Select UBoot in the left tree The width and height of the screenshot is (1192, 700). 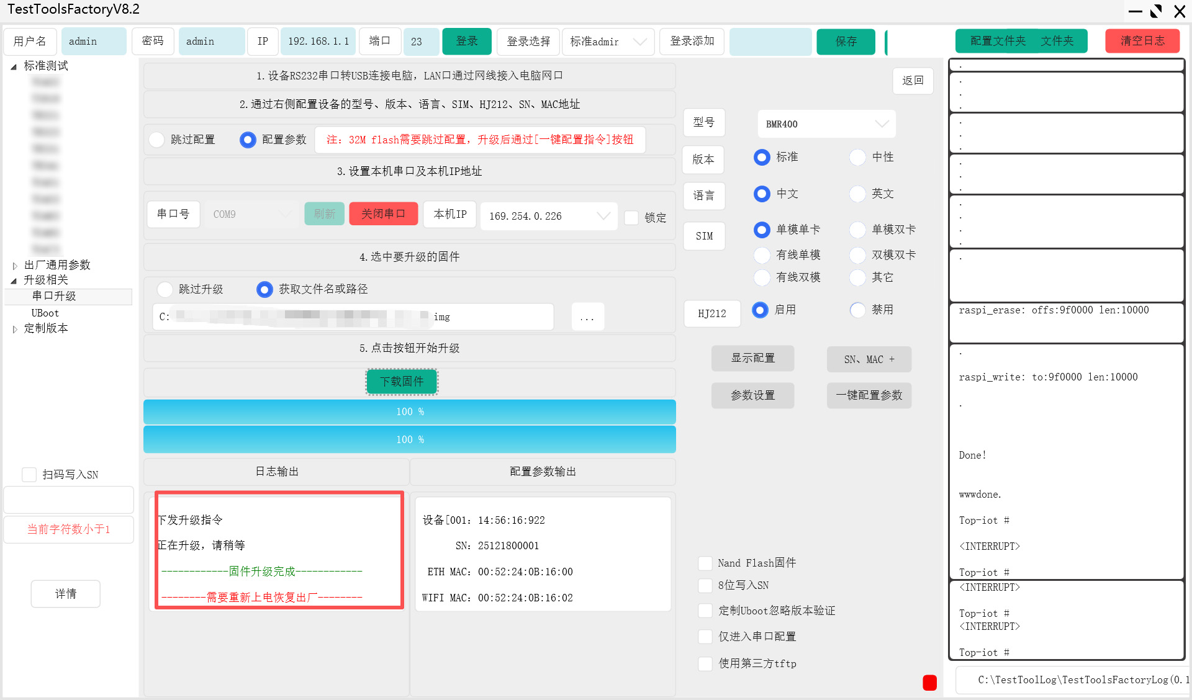[45, 313]
